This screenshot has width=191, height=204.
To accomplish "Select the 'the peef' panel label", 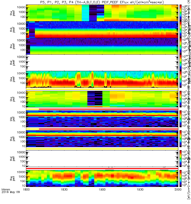I will pyautogui.click(x=12, y=79).
